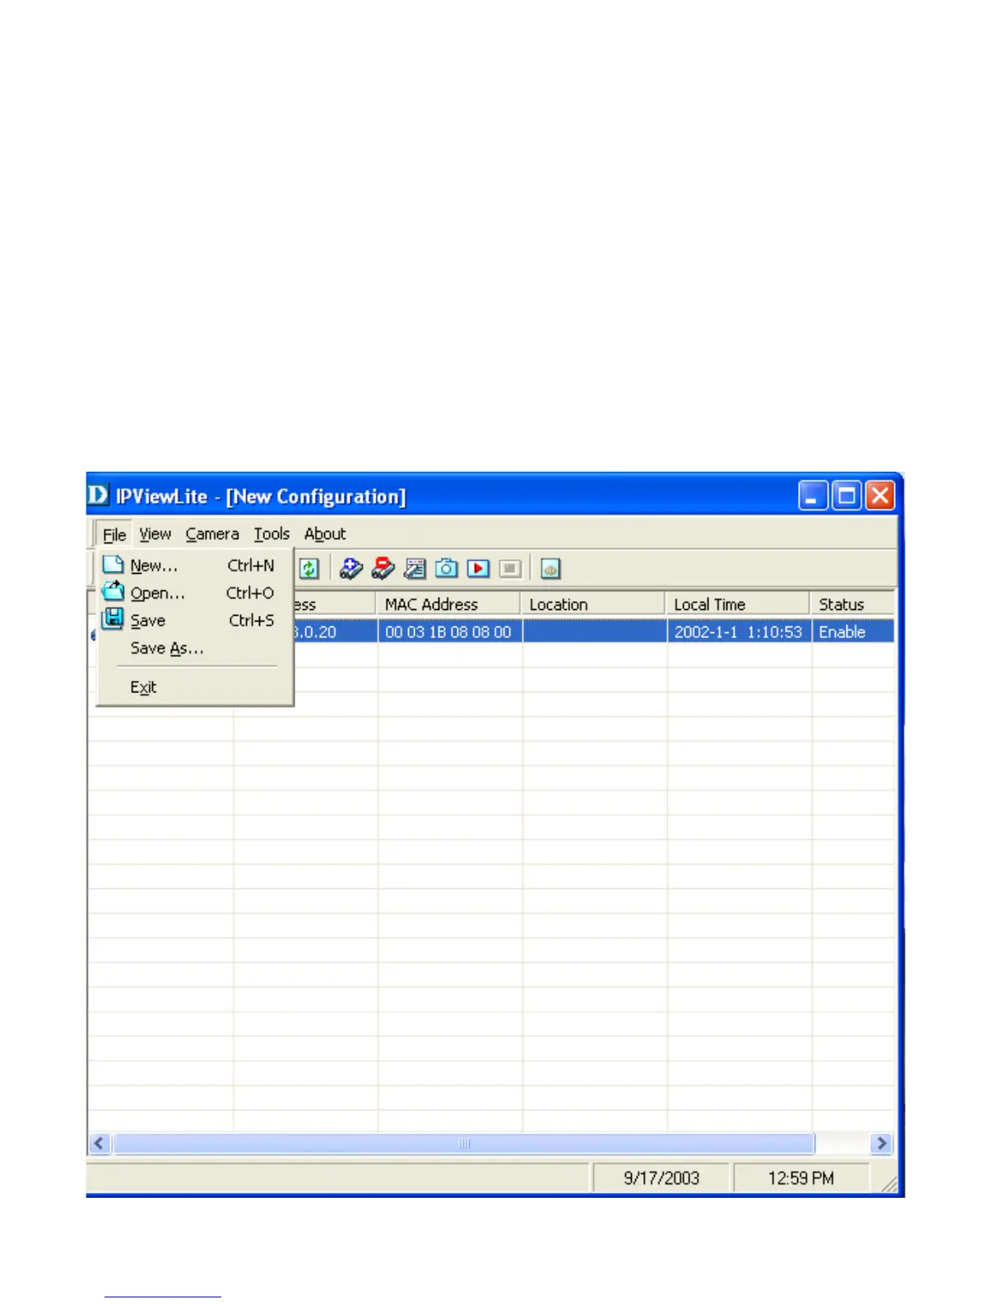The width and height of the screenshot is (1007, 1304).
Task: Click the Local Time column header
Action: pyautogui.click(x=739, y=604)
